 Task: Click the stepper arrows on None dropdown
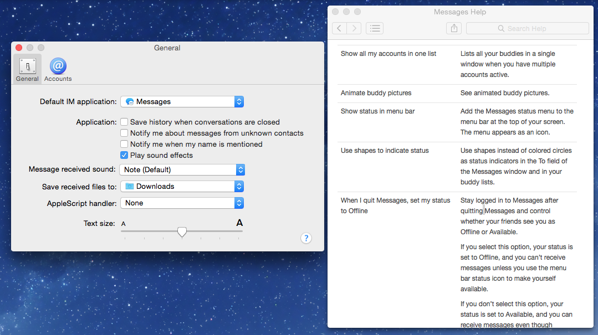point(239,203)
